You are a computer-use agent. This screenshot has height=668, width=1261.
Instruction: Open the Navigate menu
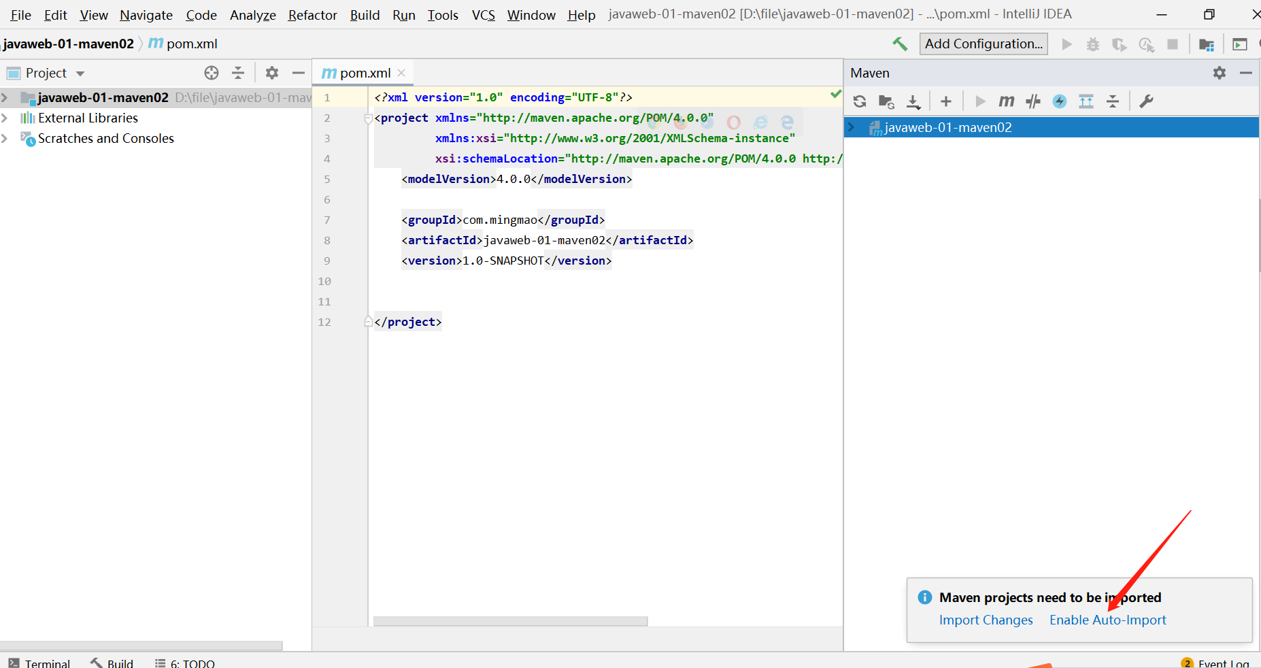click(x=146, y=15)
